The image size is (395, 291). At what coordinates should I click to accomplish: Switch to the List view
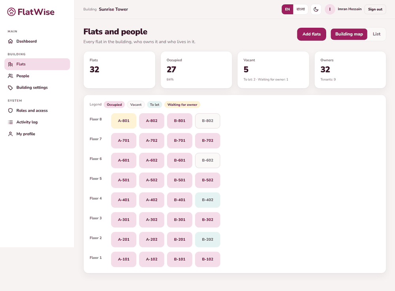pos(376,34)
